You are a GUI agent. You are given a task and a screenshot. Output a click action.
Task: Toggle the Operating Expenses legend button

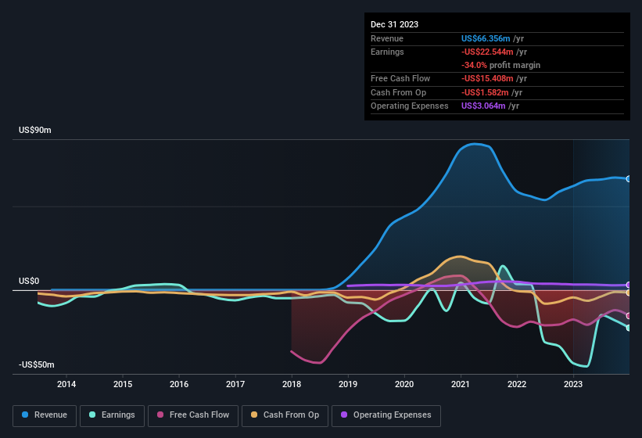386,415
